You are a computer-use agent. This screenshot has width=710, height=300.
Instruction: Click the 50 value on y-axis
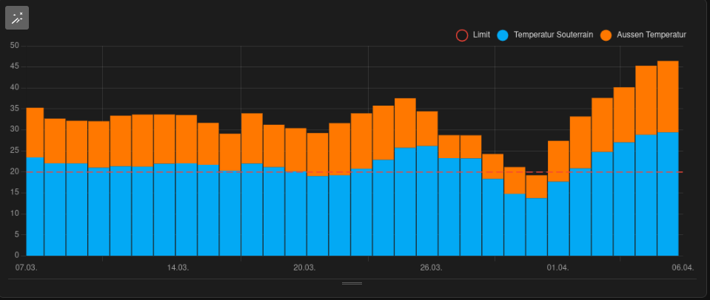pyautogui.click(x=14, y=46)
